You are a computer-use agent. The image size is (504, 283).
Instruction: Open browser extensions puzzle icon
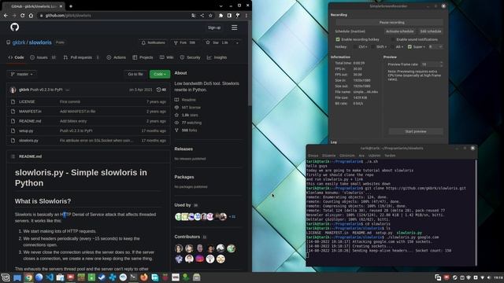(220, 16)
